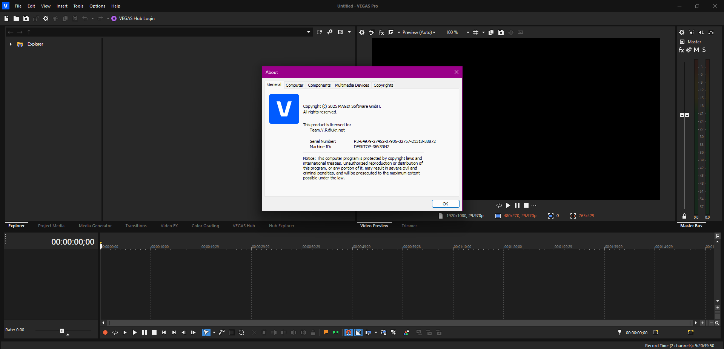Image resolution: width=724 pixels, height=349 pixels.
Task: Open Master automation settings icon
Action: (689, 50)
